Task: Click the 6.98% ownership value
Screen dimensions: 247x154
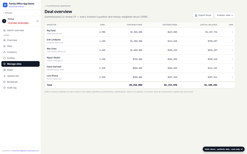Action: tap(102, 32)
